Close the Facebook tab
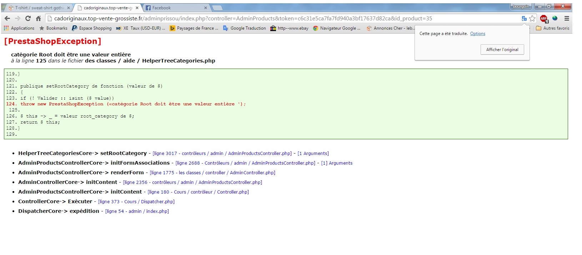582x255 pixels. (206, 8)
